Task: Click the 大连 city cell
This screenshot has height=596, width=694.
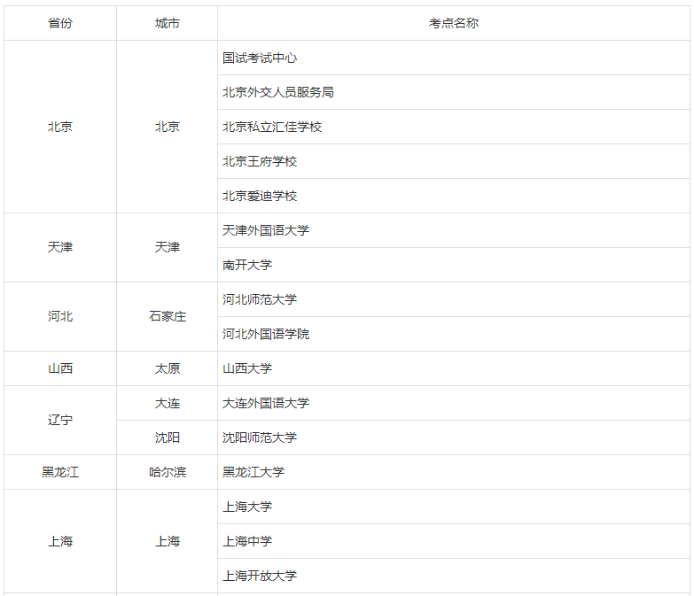Action: 168,403
